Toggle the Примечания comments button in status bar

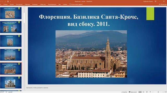pyautogui.click(x=133, y=92)
